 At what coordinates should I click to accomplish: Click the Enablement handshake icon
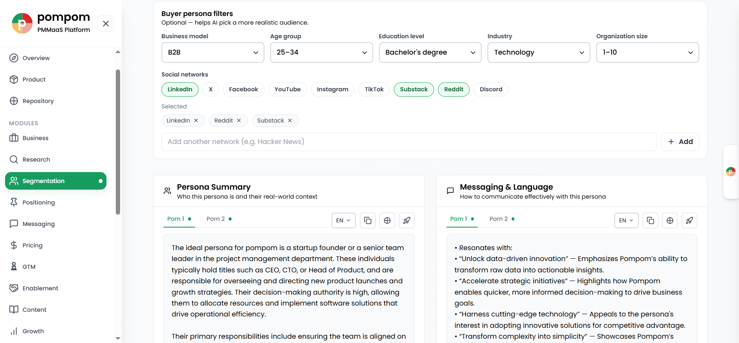14,288
